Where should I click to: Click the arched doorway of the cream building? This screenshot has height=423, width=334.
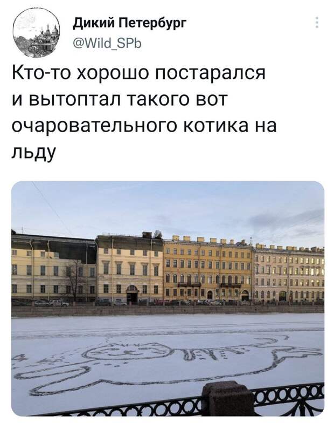click(x=132, y=294)
